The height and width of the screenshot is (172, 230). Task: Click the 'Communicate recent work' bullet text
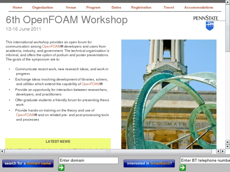pos(62,71)
